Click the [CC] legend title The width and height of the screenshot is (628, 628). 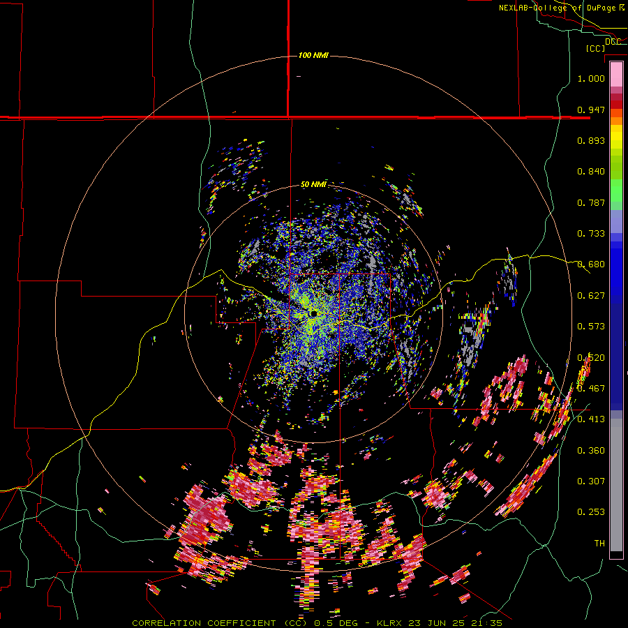pos(595,48)
